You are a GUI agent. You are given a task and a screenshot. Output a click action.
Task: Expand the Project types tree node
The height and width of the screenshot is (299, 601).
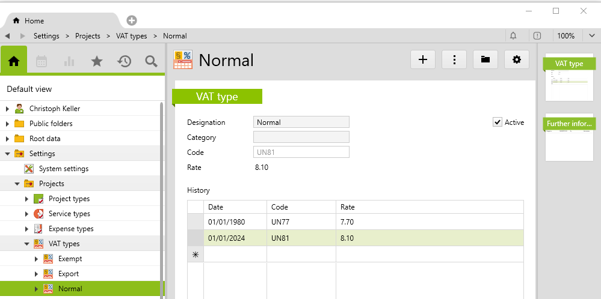[26, 199]
